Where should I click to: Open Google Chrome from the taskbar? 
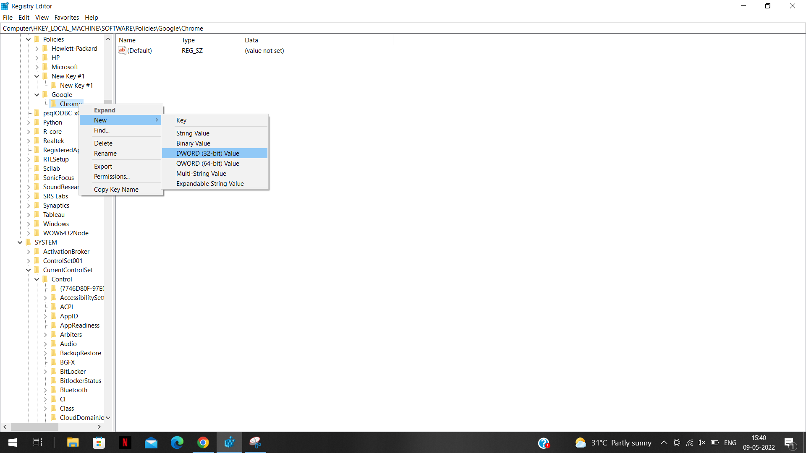(x=203, y=443)
